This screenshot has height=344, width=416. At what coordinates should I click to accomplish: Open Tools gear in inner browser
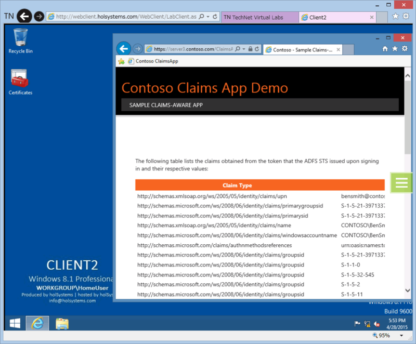(405, 49)
